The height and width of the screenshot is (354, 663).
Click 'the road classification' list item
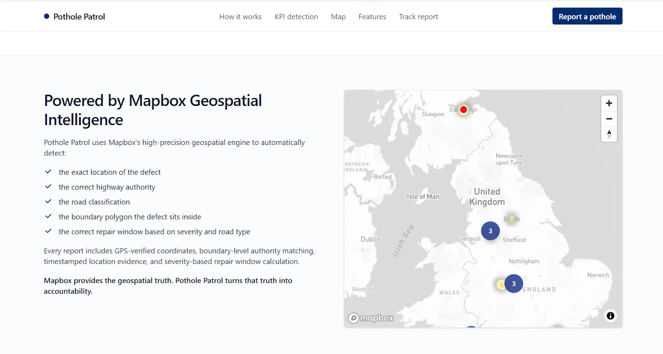point(94,202)
